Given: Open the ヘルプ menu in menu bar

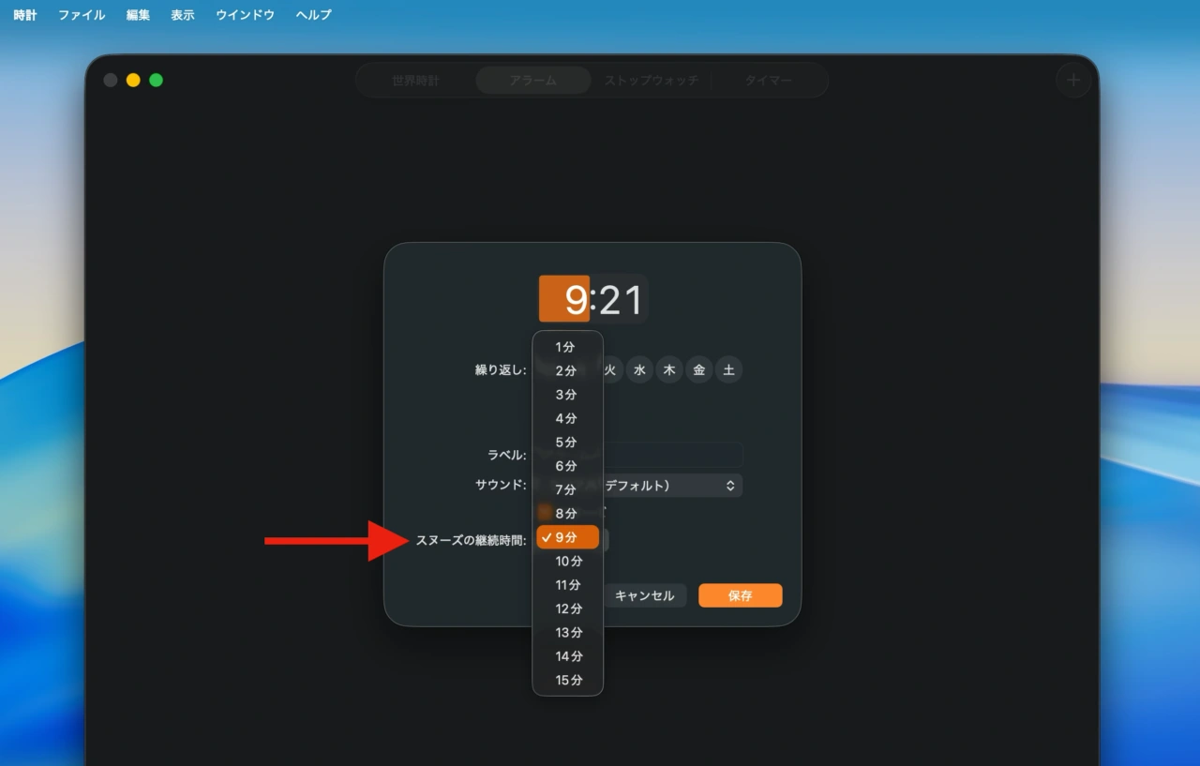Looking at the screenshot, I should (x=313, y=15).
